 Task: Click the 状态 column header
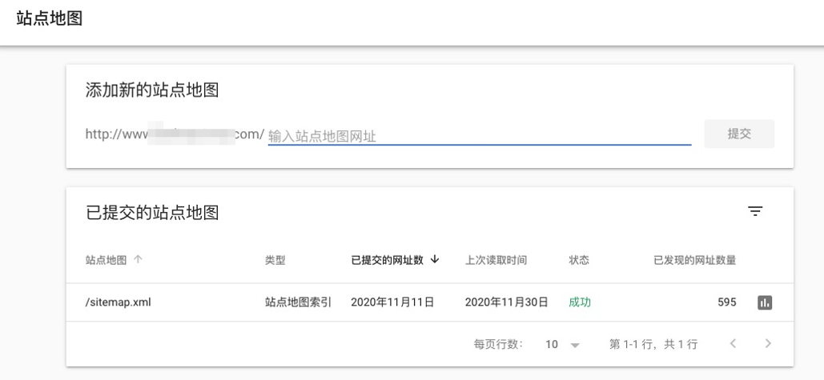579,260
